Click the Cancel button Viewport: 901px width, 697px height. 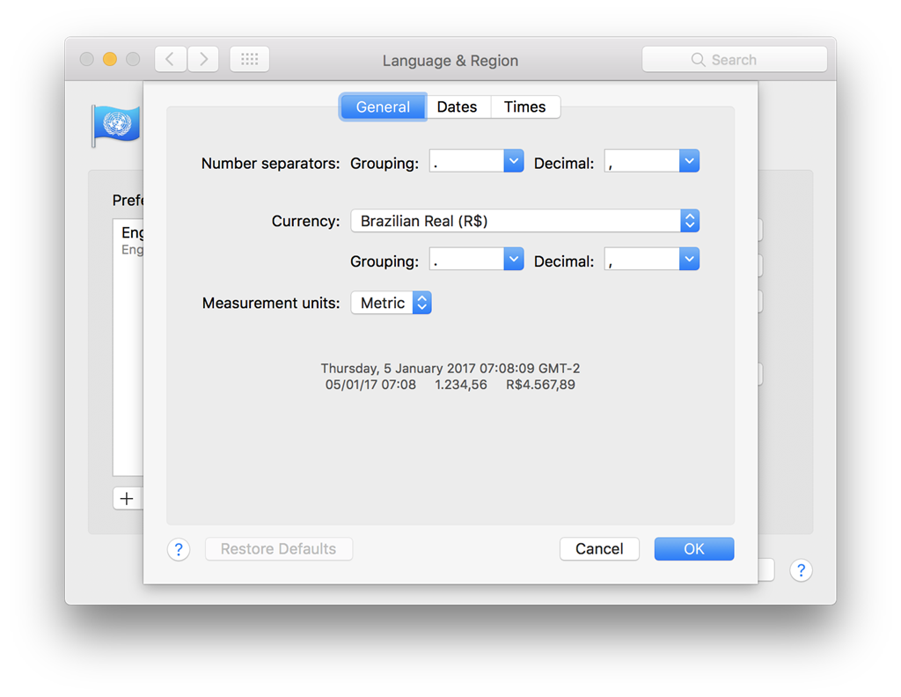click(x=599, y=549)
